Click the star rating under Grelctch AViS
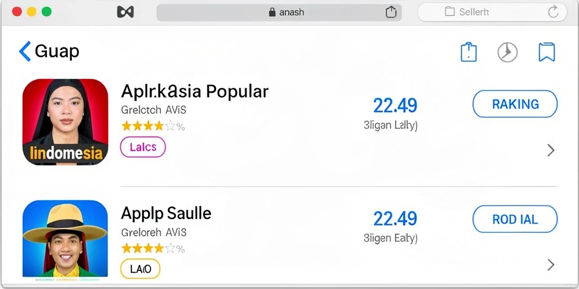The width and height of the screenshot is (579, 289). coord(153,126)
